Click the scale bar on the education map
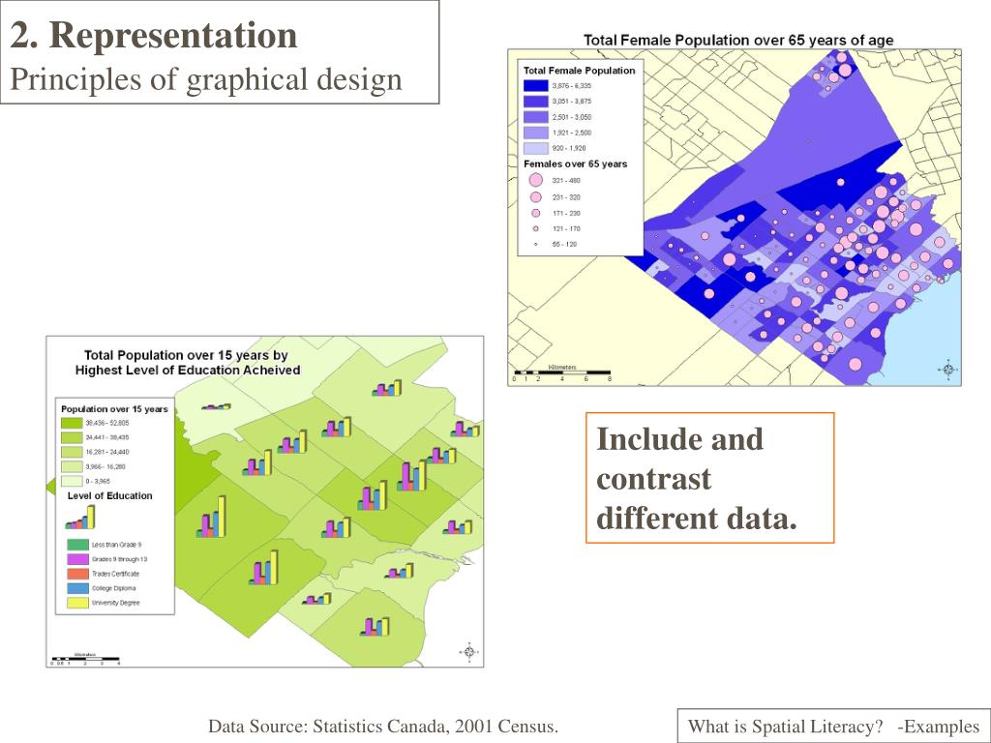 tap(85, 659)
